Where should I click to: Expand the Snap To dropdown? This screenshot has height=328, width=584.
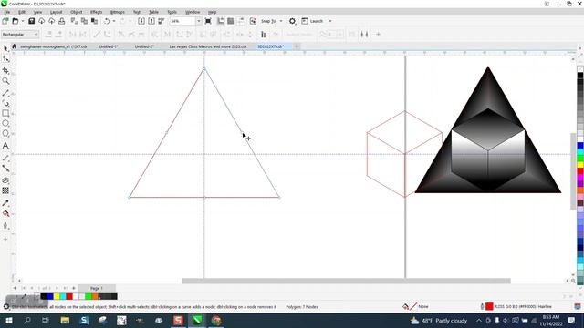coord(281,21)
